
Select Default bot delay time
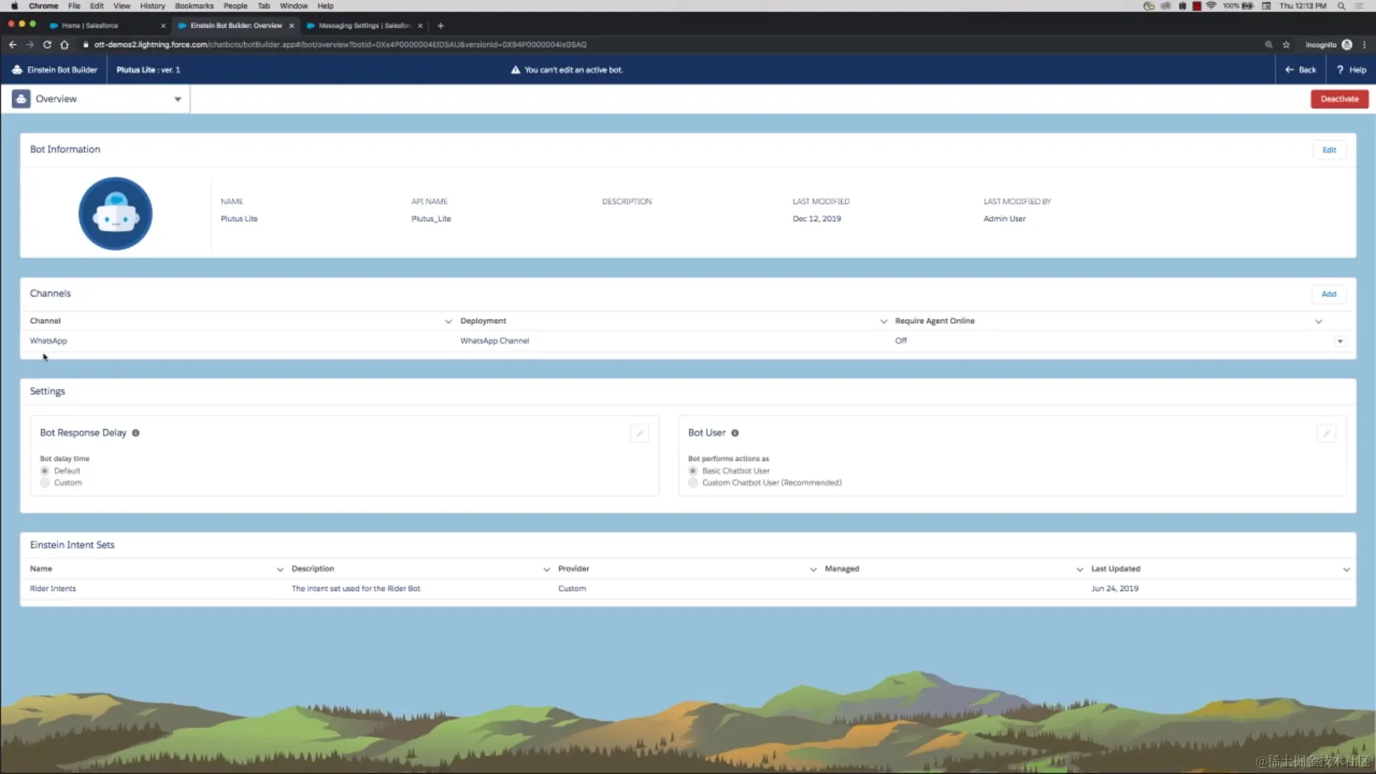click(x=44, y=471)
